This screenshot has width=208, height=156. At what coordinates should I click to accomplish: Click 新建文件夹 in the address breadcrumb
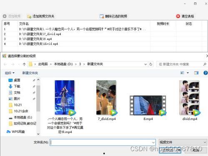point(95,64)
